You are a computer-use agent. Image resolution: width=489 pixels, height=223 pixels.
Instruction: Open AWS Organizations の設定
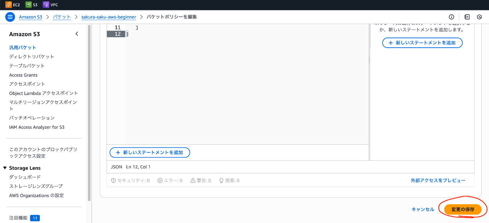pos(36,196)
